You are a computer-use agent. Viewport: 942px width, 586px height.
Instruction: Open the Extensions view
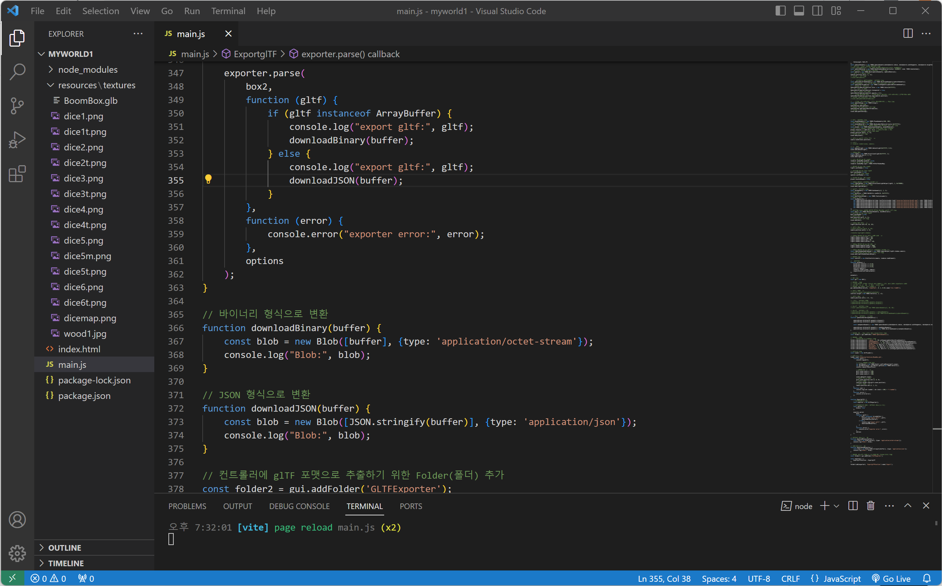coord(17,174)
